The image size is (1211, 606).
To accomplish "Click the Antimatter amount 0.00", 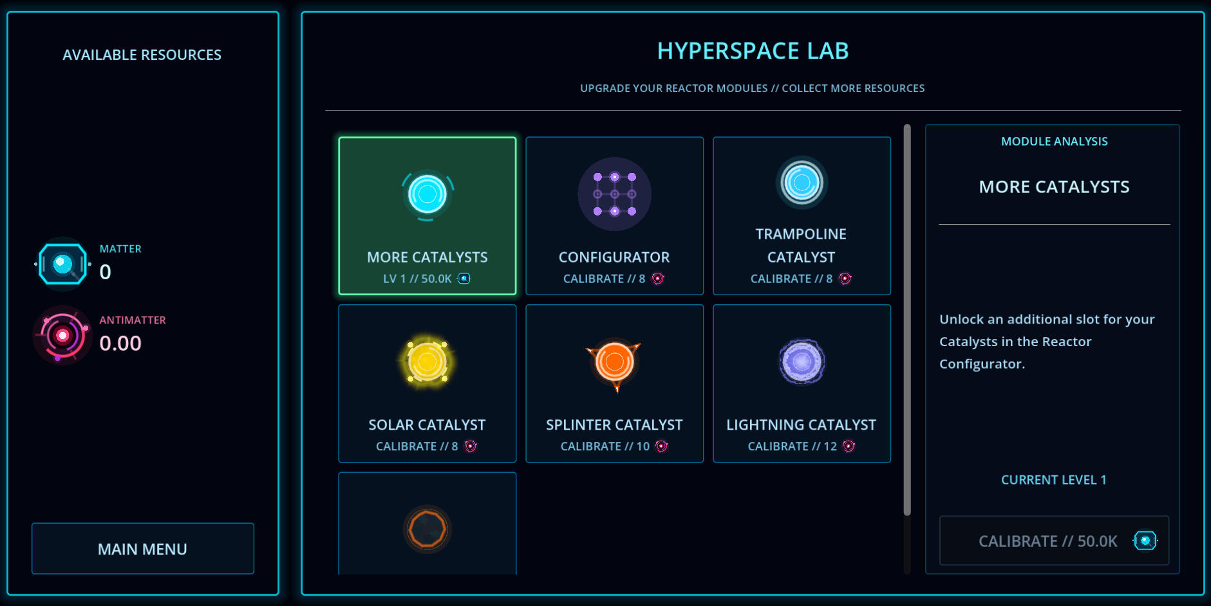I will (120, 344).
